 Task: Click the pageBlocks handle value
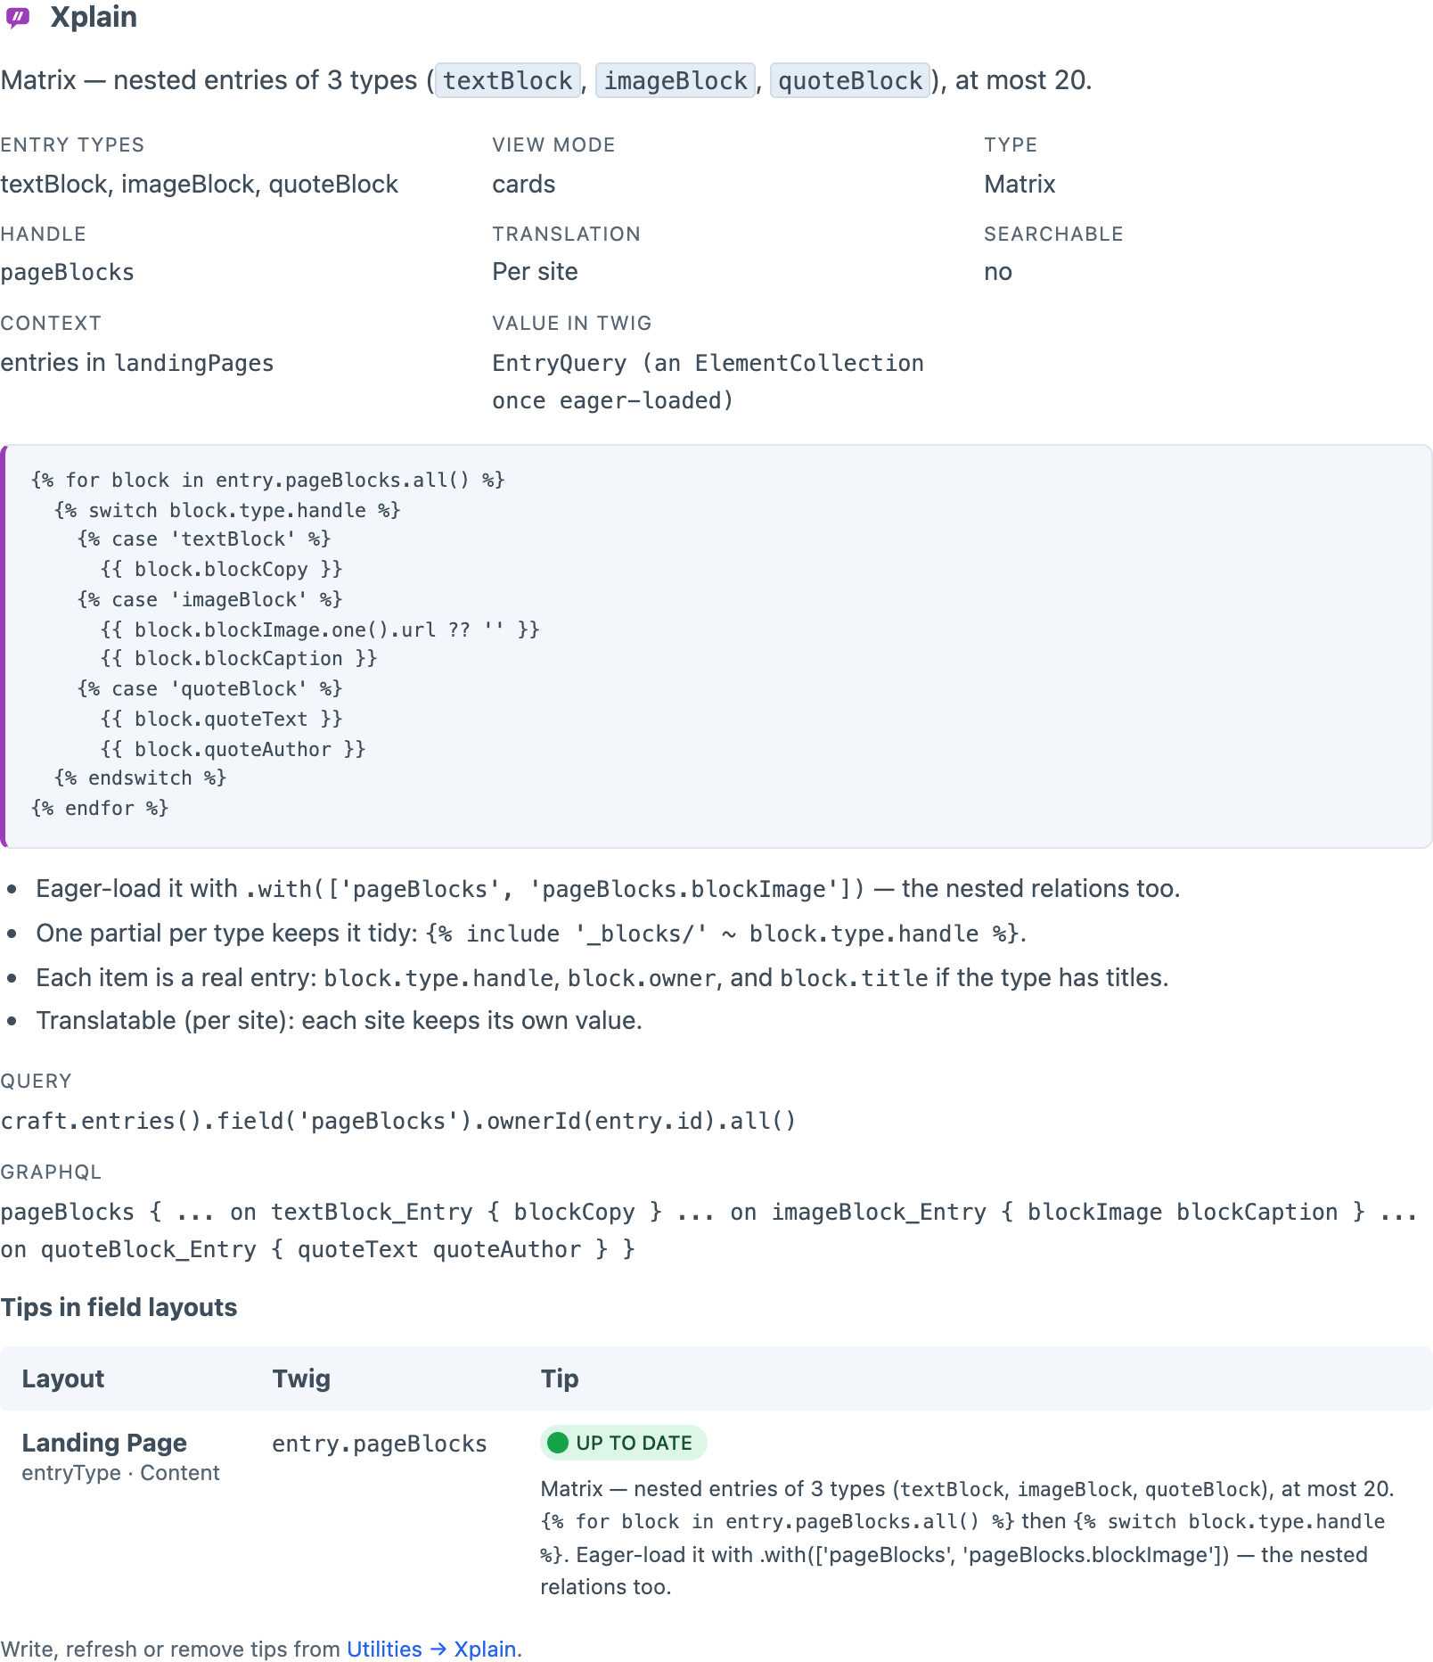click(x=67, y=272)
